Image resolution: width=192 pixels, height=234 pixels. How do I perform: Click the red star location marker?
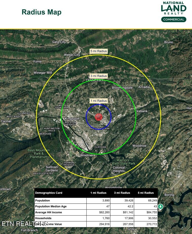[x=99, y=117]
